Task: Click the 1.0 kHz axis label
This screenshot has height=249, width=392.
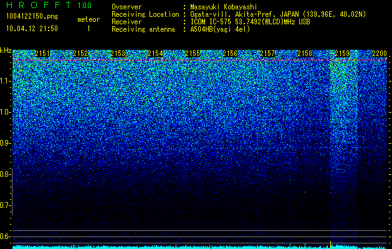Action: pyautogui.click(x=4, y=112)
